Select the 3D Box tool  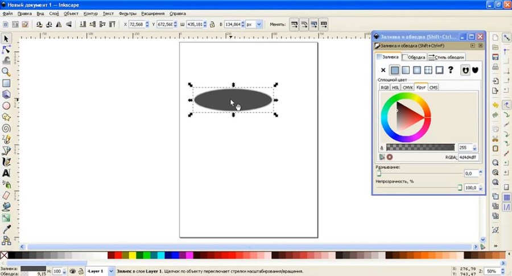[6, 94]
